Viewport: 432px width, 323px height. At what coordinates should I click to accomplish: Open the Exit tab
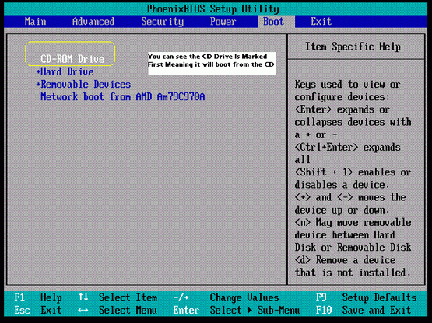(x=321, y=22)
